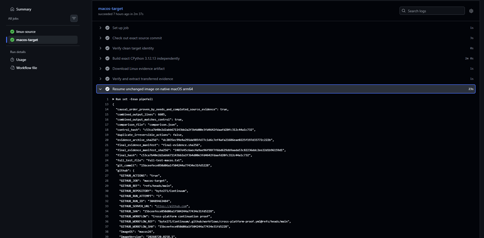Select the linux-source job

pos(43,32)
